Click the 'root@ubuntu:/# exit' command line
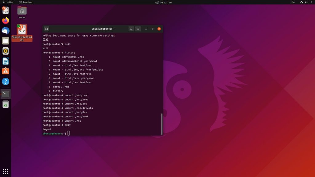315x177 pixels. tap(57, 44)
